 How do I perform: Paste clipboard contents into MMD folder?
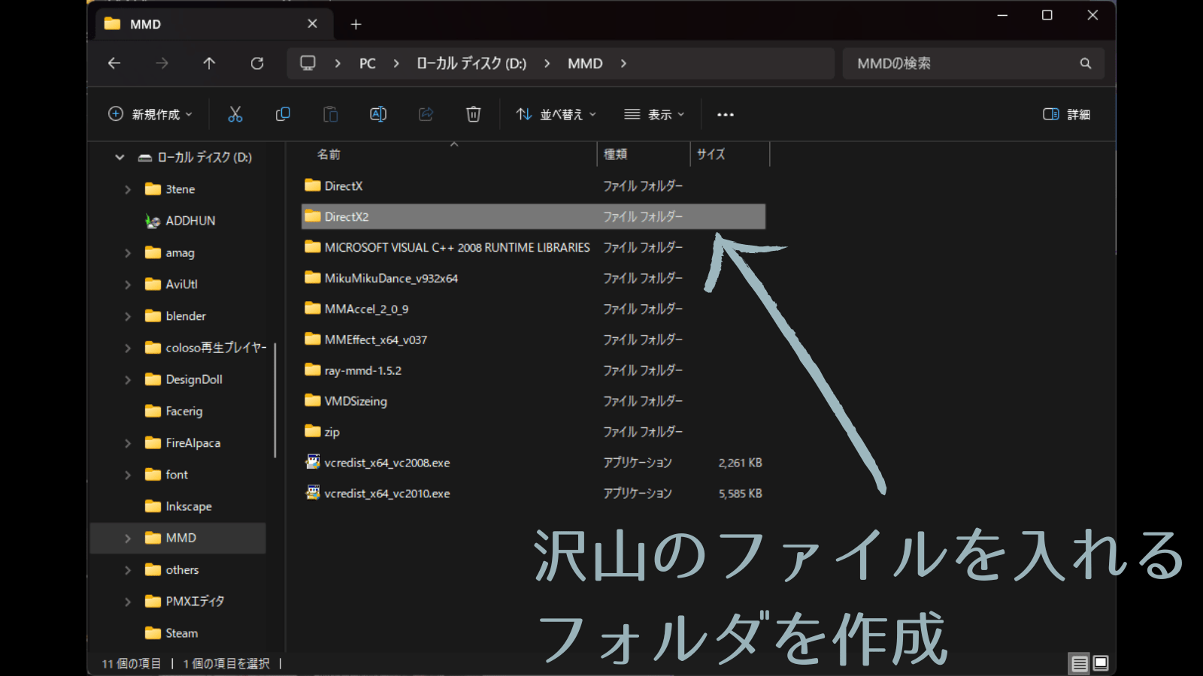tap(330, 114)
